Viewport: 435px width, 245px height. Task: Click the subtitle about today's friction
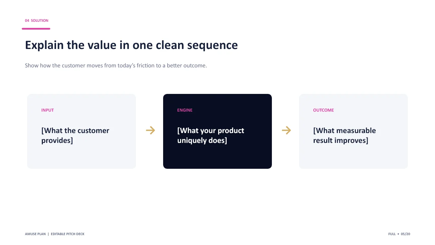pos(116,65)
